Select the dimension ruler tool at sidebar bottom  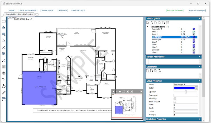click(x=4, y=99)
